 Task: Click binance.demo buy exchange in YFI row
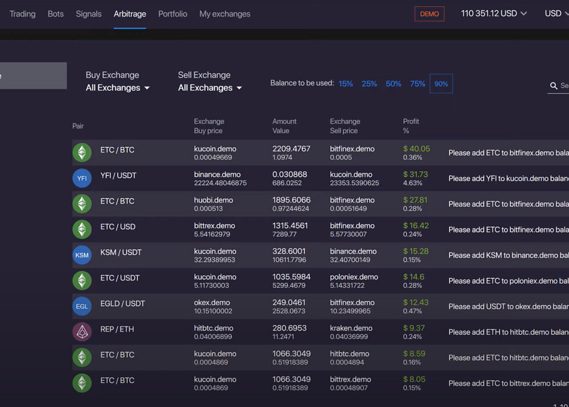click(217, 175)
